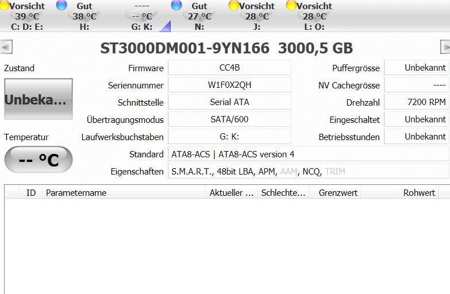450x294 pixels.
Task: Click the Standard field ATA8-ACS version 4
Action: coord(309,154)
